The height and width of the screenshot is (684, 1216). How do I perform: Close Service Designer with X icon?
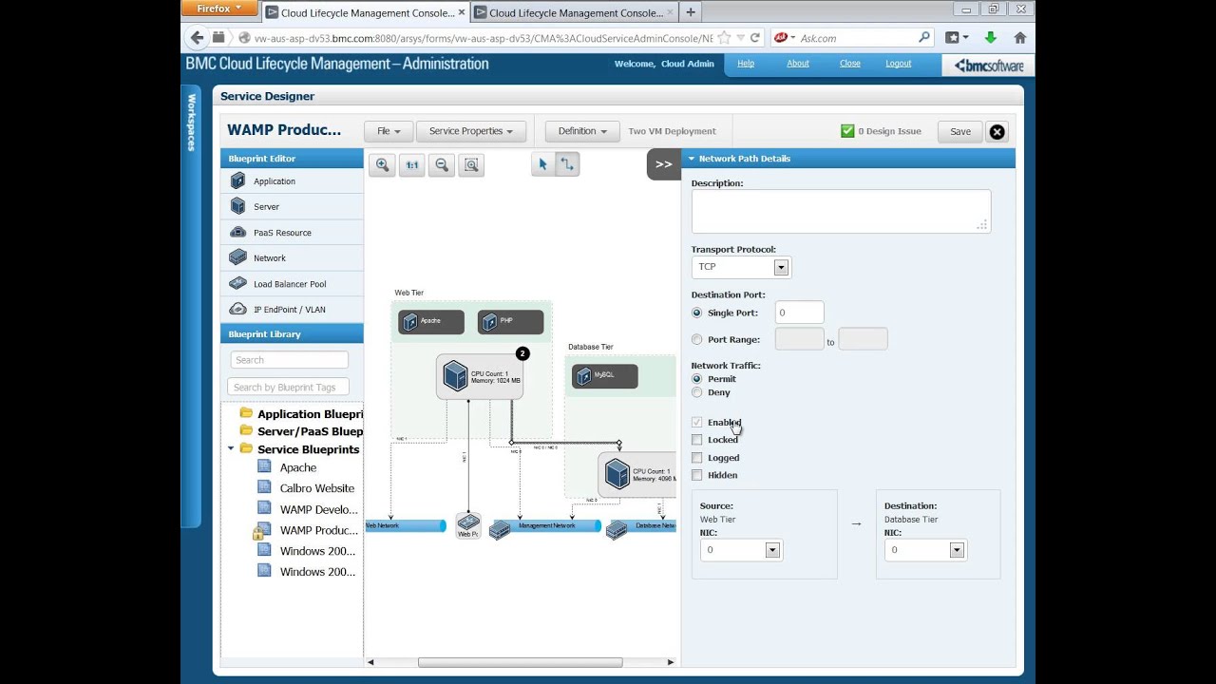[x=997, y=132]
